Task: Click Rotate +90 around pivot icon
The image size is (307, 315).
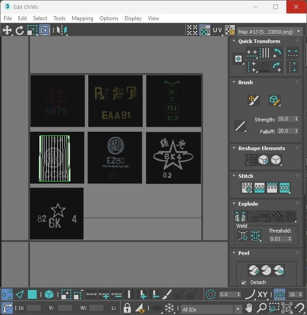Action: [x=277, y=67]
